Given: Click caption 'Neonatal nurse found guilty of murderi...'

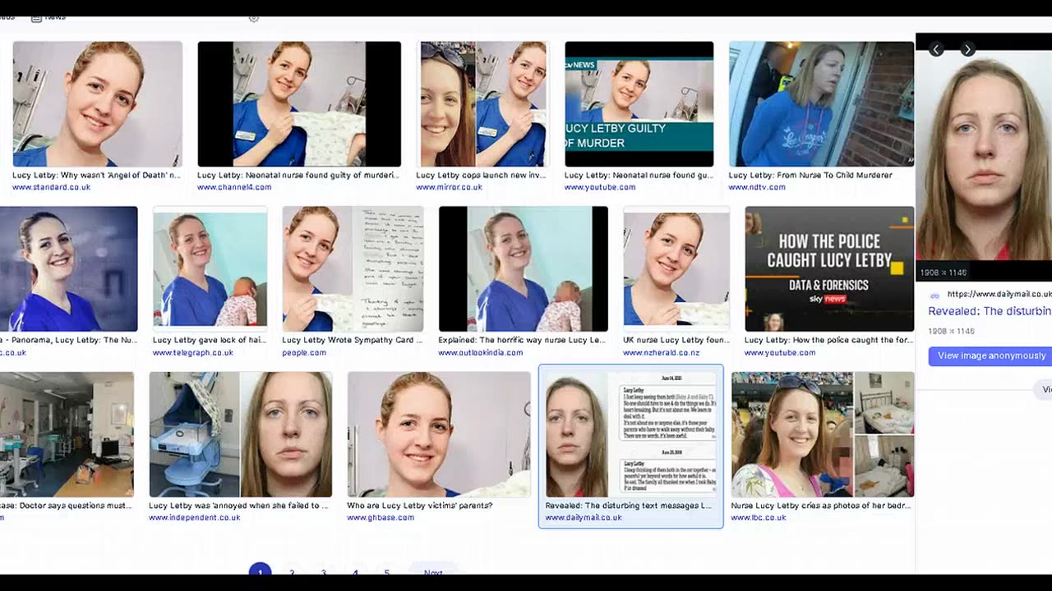Looking at the screenshot, I should (x=298, y=176).
